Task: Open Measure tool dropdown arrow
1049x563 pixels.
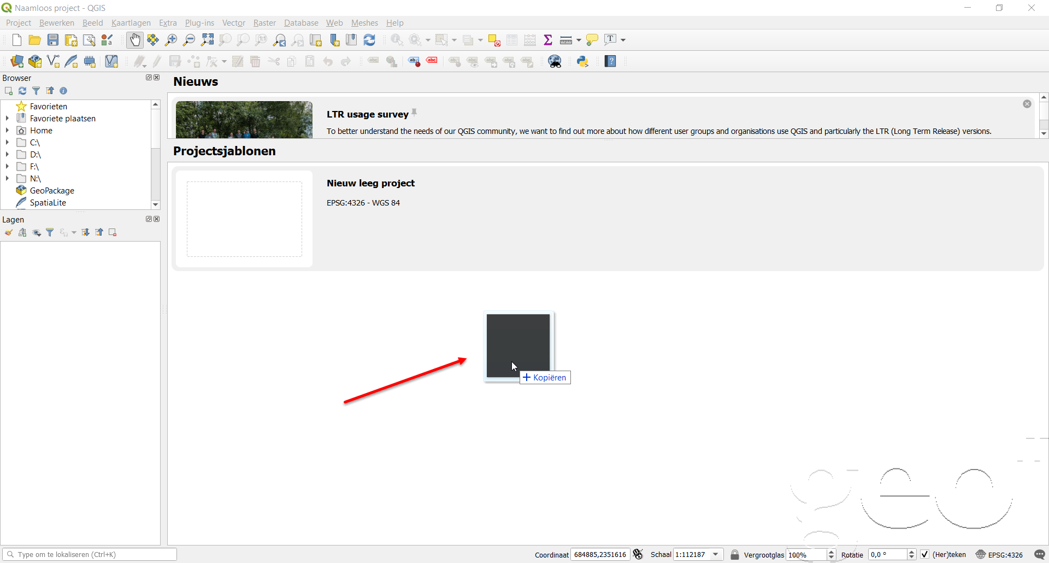Action: click(x=579, y=40)
